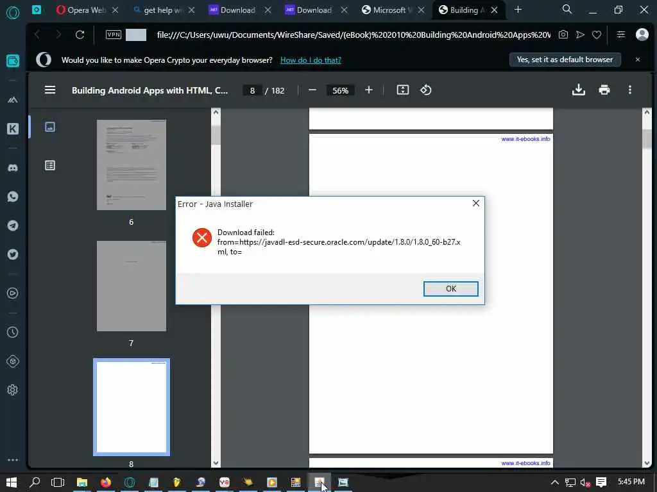The height and width of the screenshot is (492, 657).
Task: Select page 6 thumbnail
Action: point(131,165)
